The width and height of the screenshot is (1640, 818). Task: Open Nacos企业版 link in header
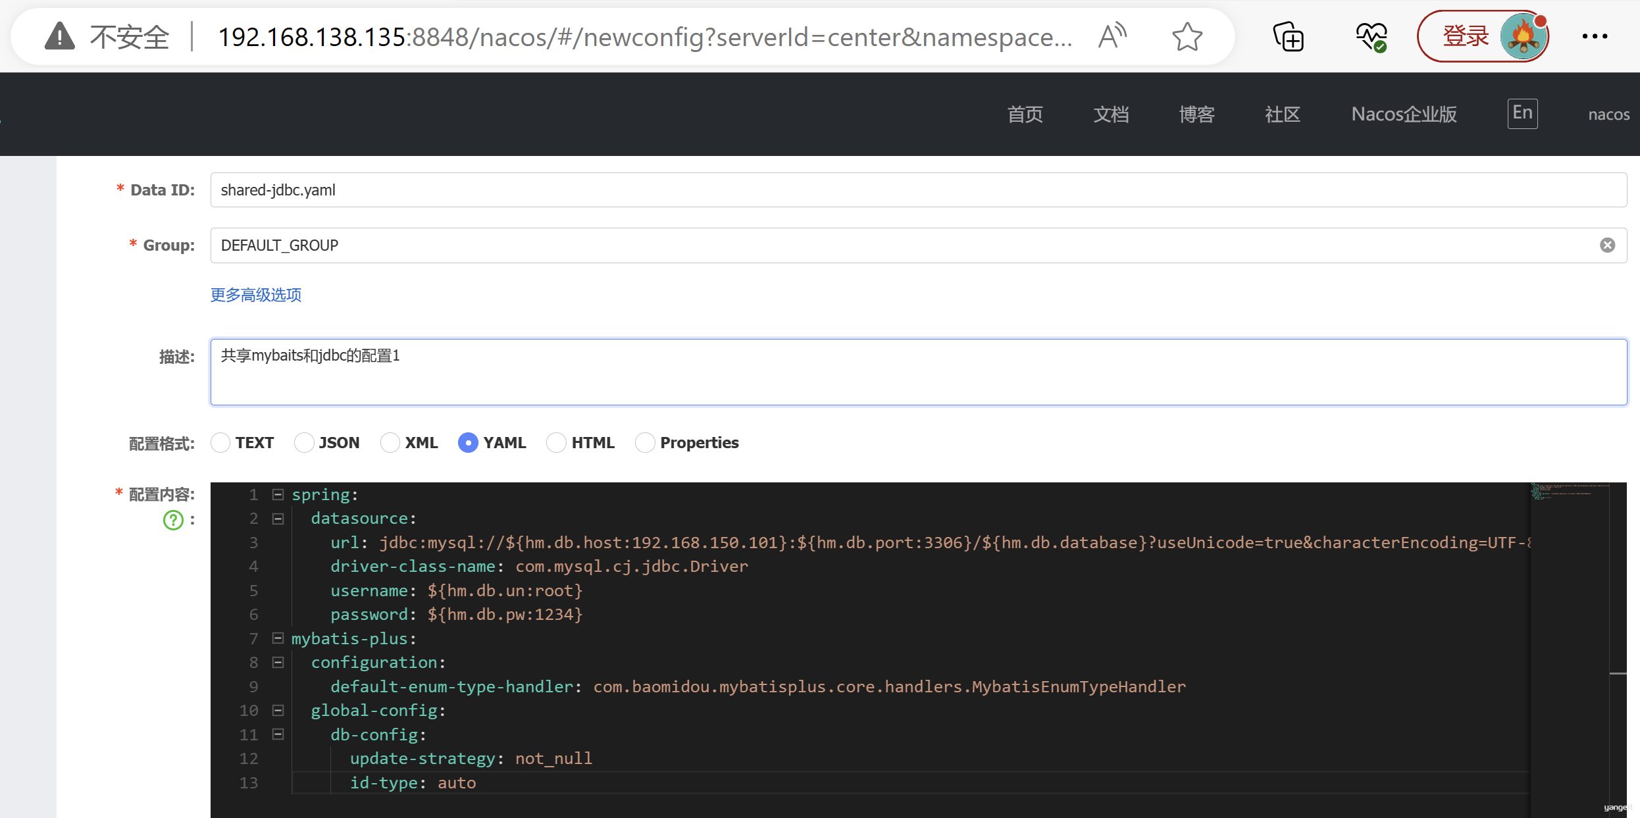(x=1404, y=114)
